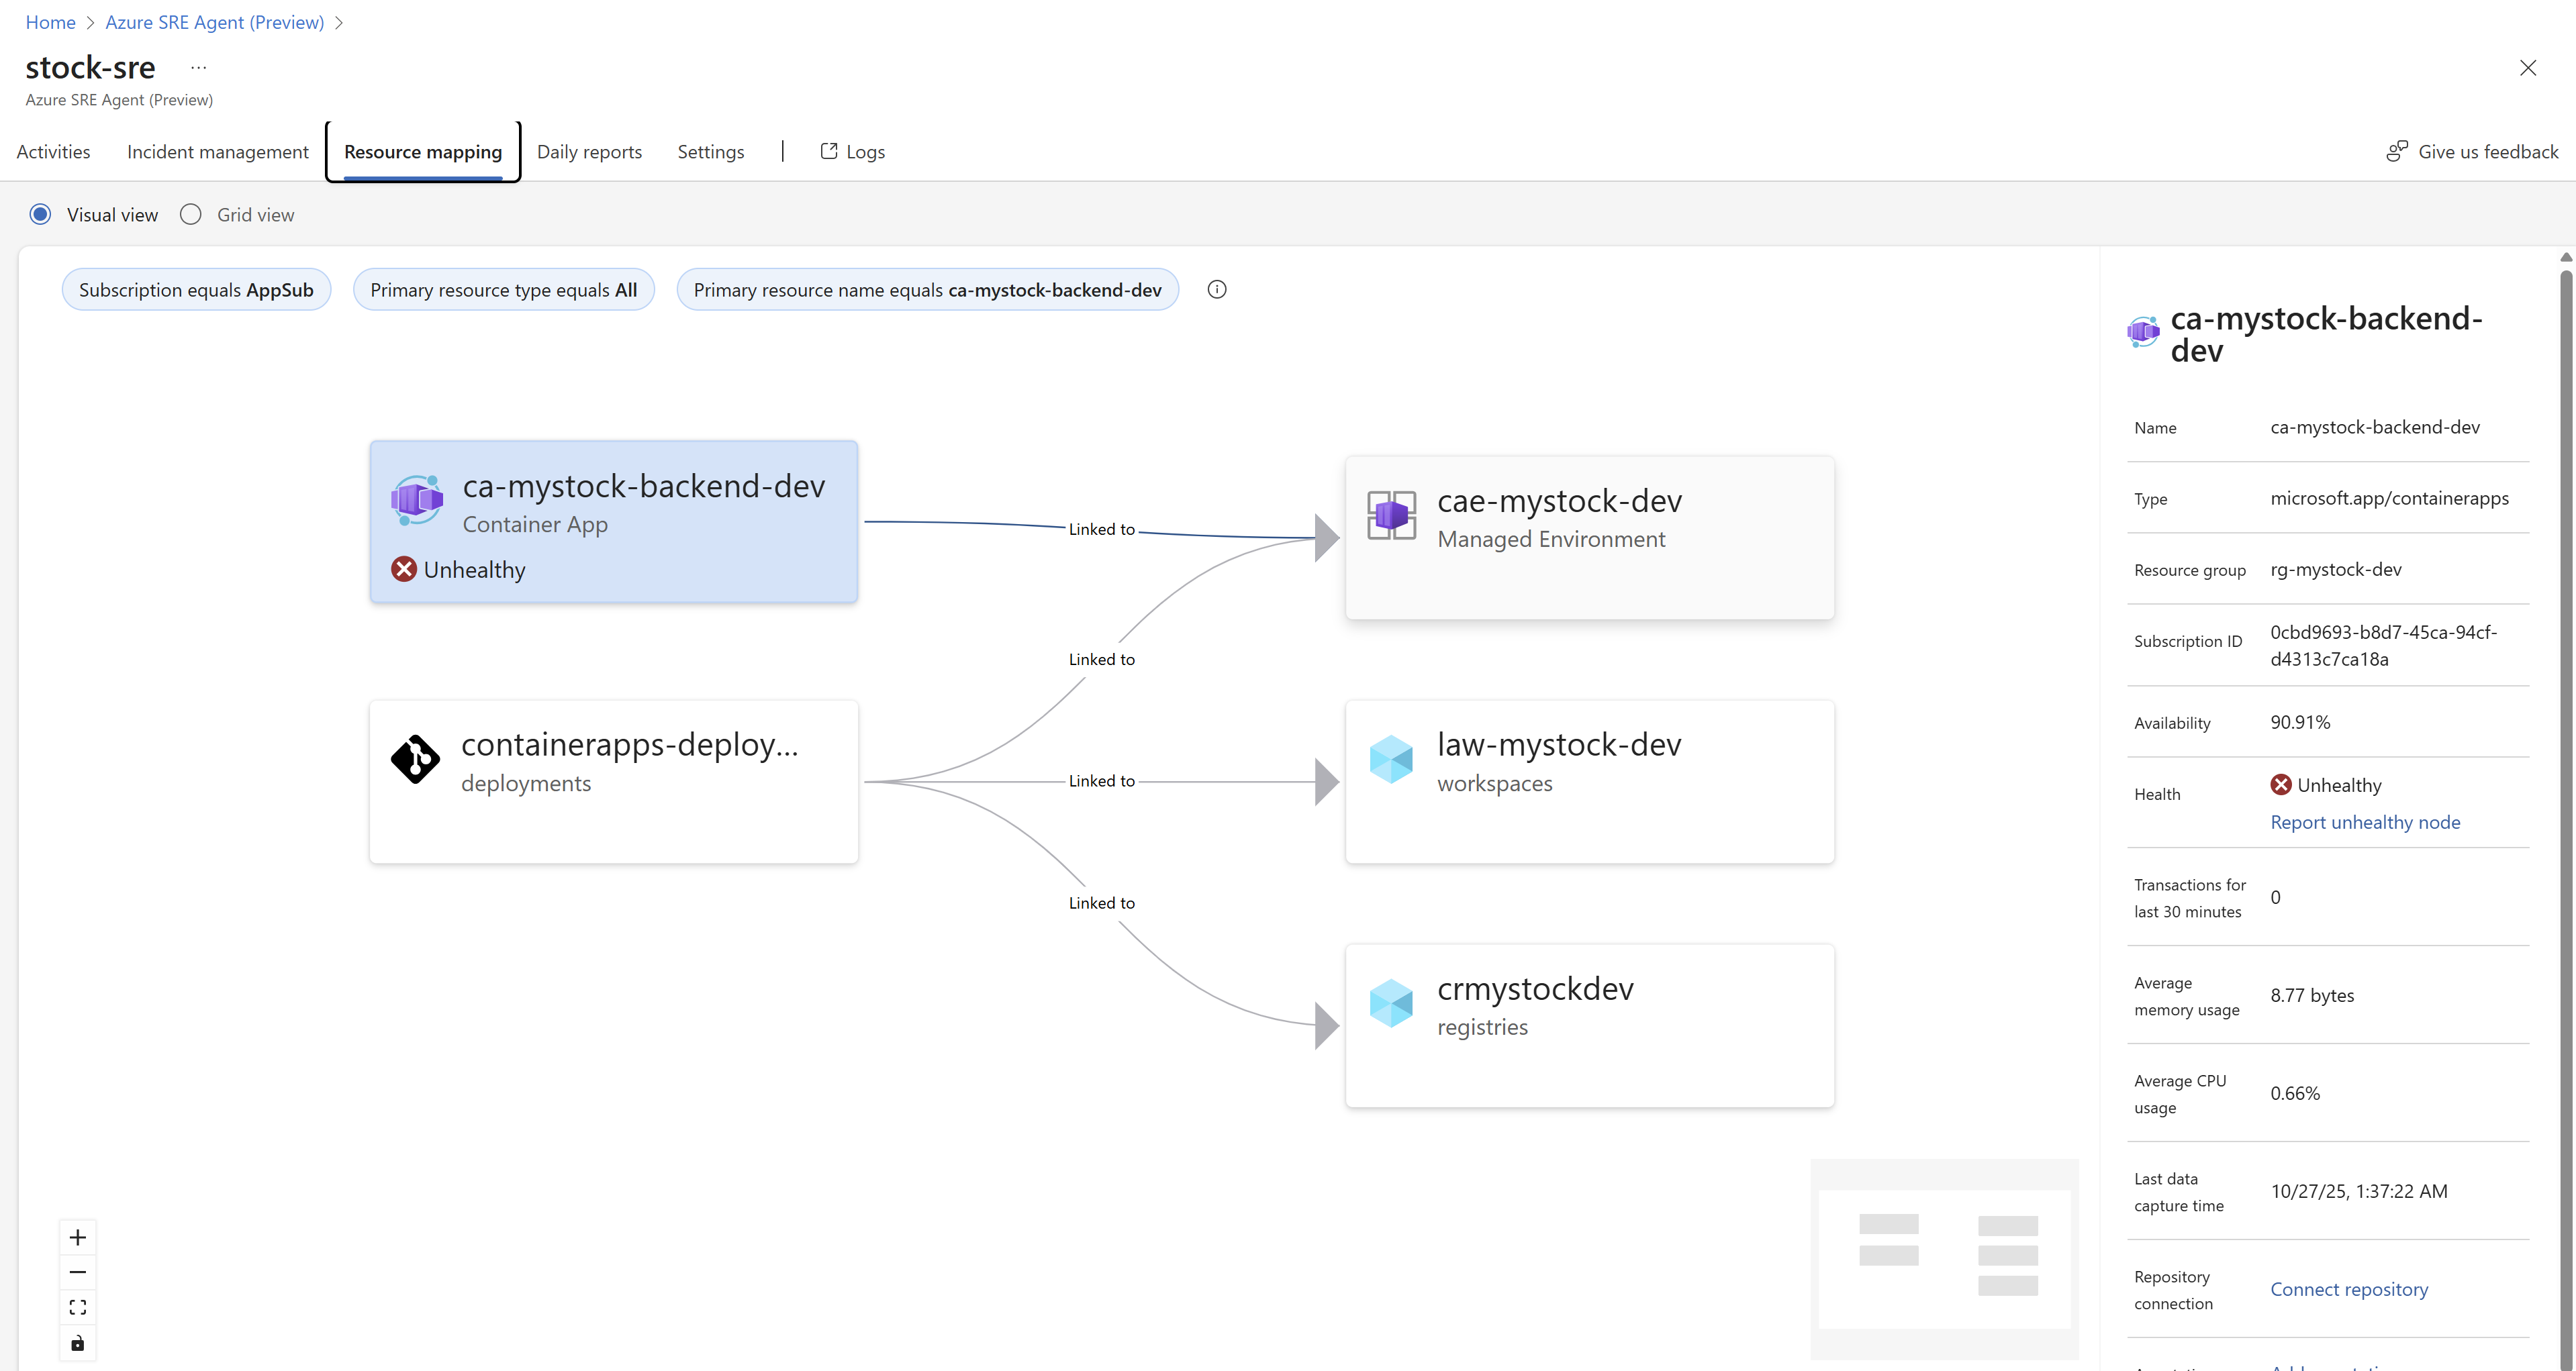
Task: Click the Connect repository link
Action: click(2348, 1290)
